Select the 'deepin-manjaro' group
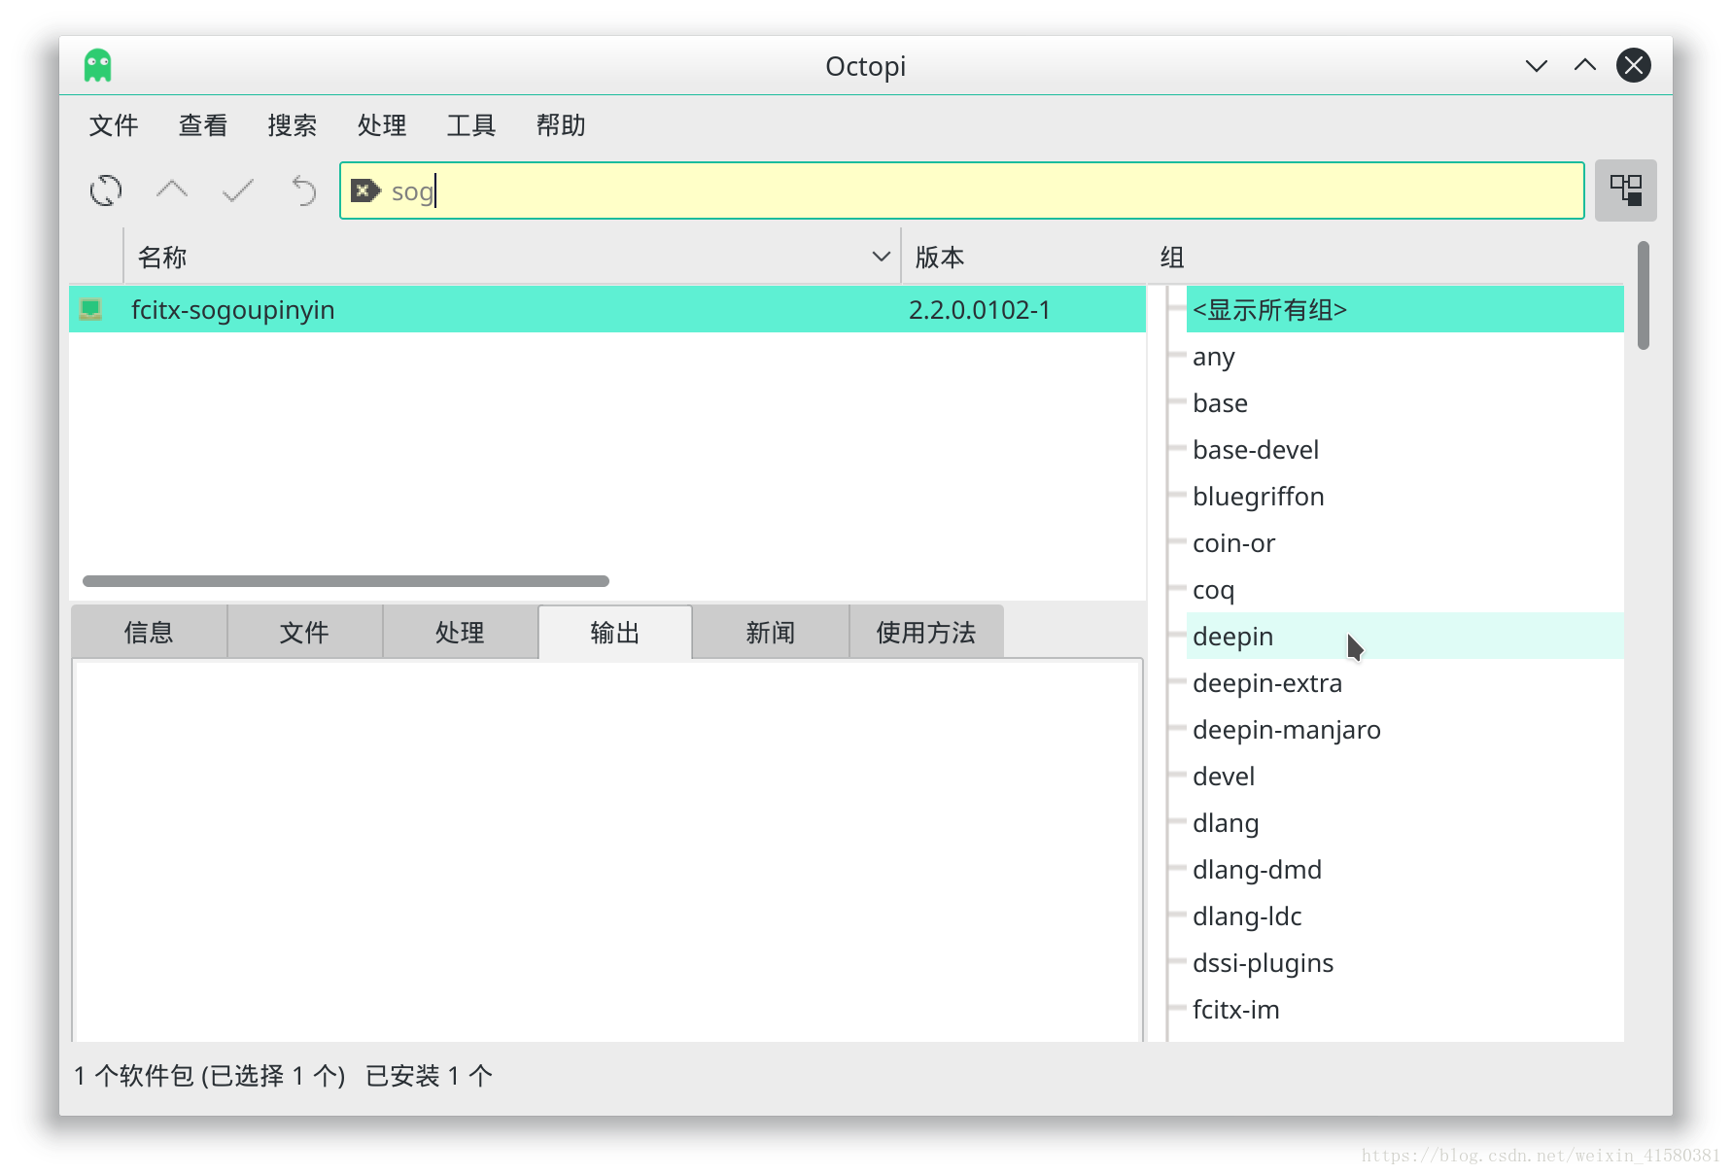 pos(1404,730)
